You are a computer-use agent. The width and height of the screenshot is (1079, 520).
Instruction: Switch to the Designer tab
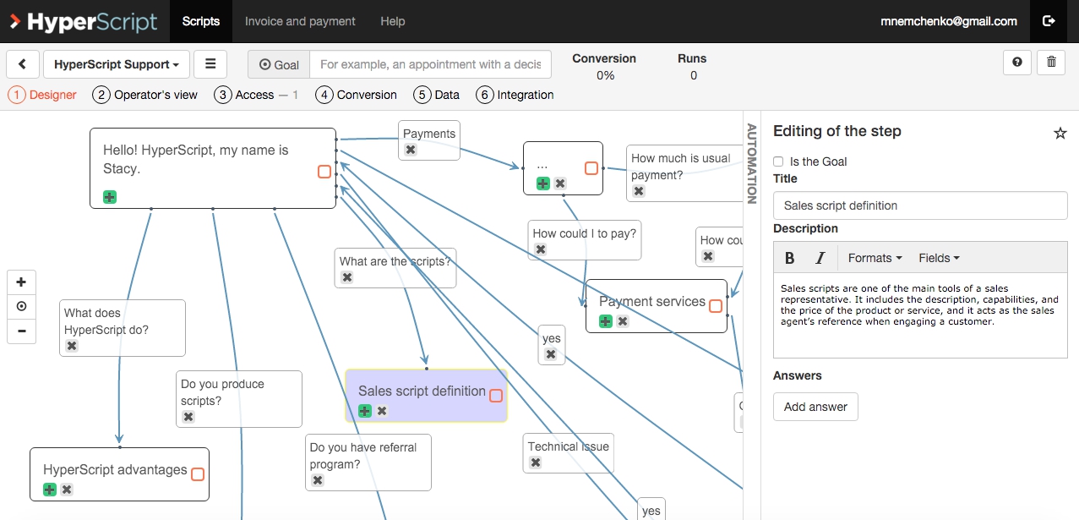pyautogui.click(x=42, y=95)
